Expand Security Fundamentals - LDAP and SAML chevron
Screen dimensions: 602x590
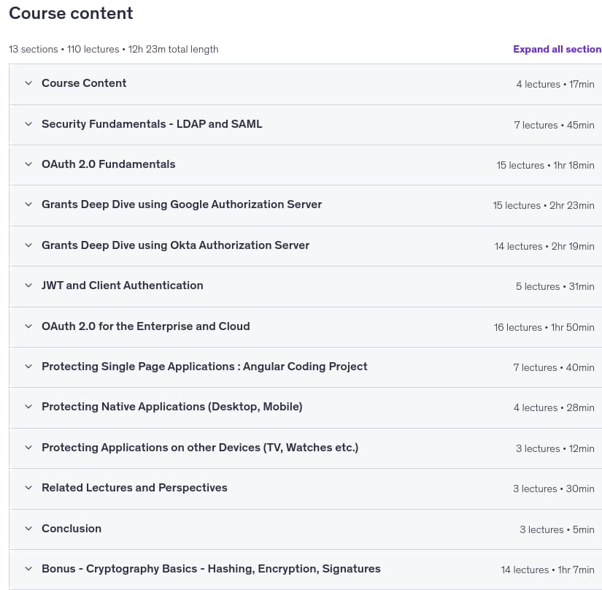pyautogui.click(x=28, y=123)
